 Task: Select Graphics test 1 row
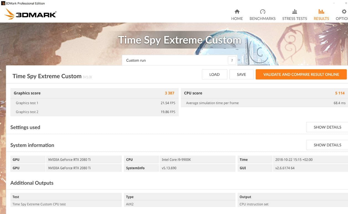click(x=94, y=103)
